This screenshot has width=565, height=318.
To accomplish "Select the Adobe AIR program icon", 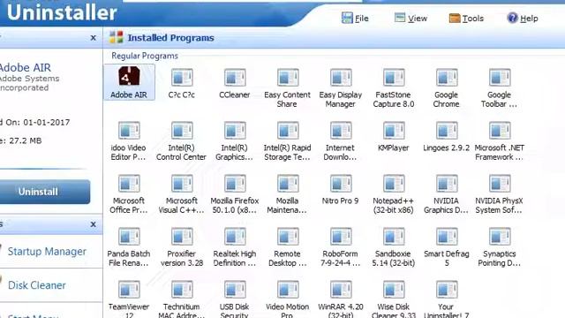I will [130, 76].
